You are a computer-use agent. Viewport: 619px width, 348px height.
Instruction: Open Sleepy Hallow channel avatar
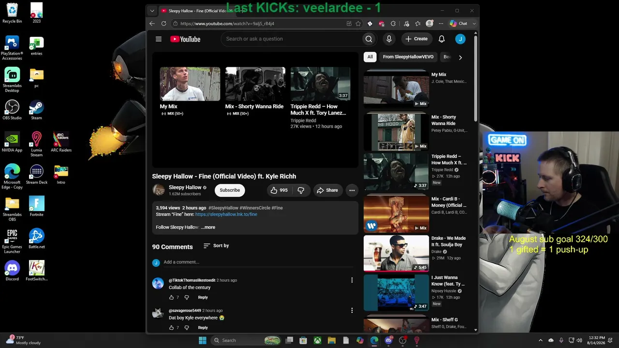tap(159, 190)
